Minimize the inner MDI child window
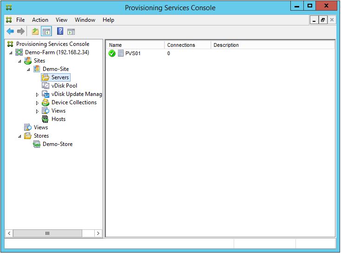Screen dimensions: 341x253 (314, 20)
